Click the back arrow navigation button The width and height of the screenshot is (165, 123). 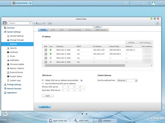pyautogui.click(x=37, y=23)
